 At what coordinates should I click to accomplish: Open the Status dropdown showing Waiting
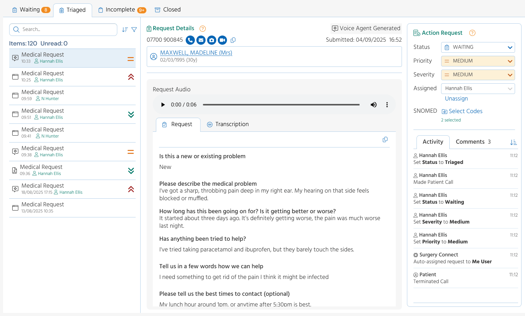pos(478,47)
